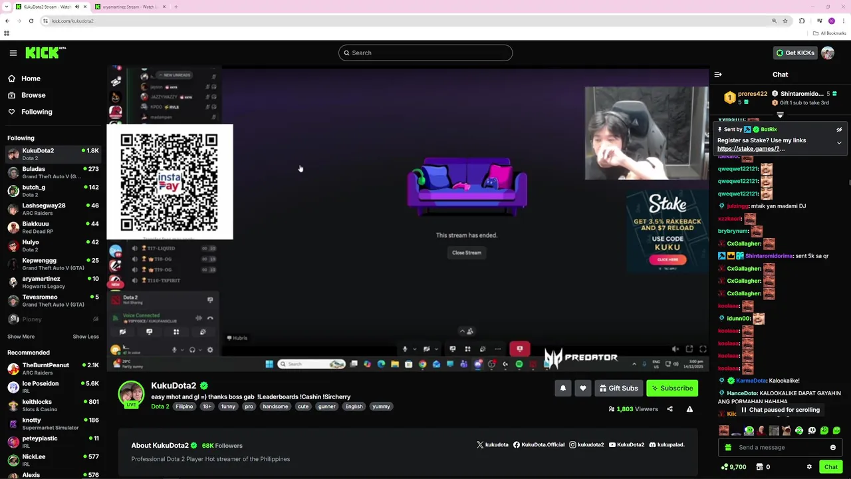Open the user profile avatar menu

[x=828, y=53]
